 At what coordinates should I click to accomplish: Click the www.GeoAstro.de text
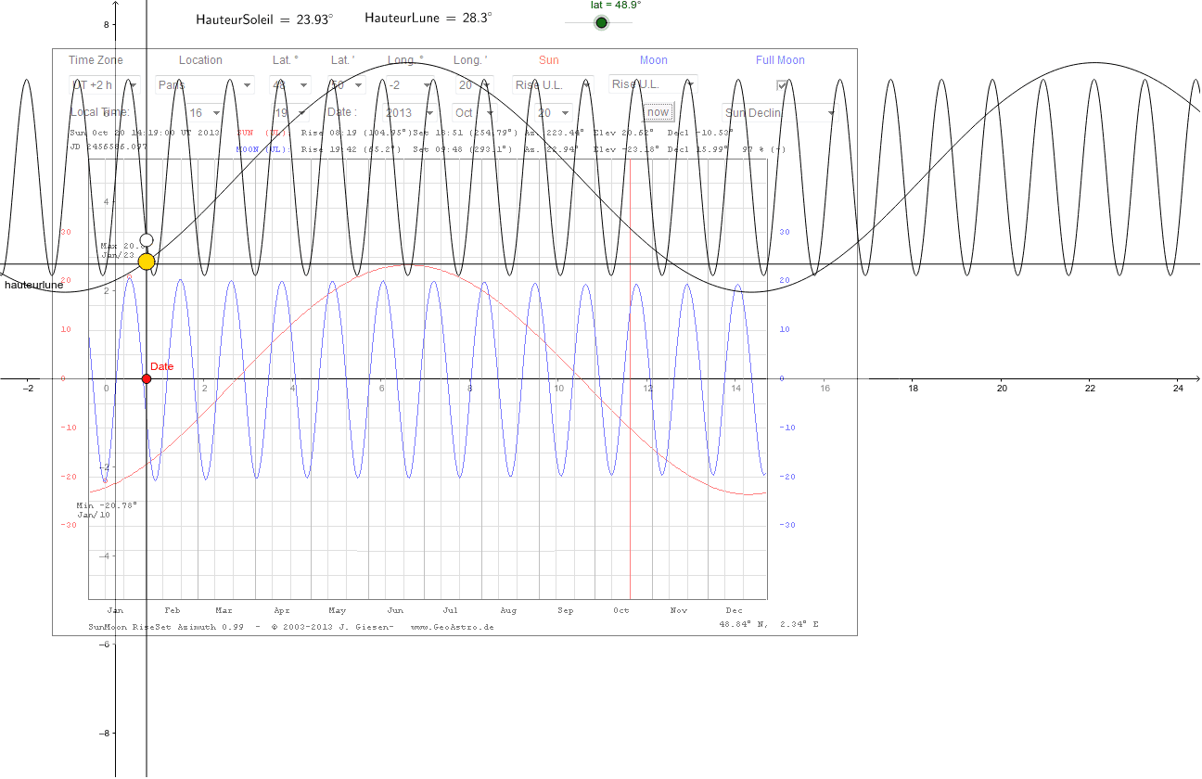(453, 627)
